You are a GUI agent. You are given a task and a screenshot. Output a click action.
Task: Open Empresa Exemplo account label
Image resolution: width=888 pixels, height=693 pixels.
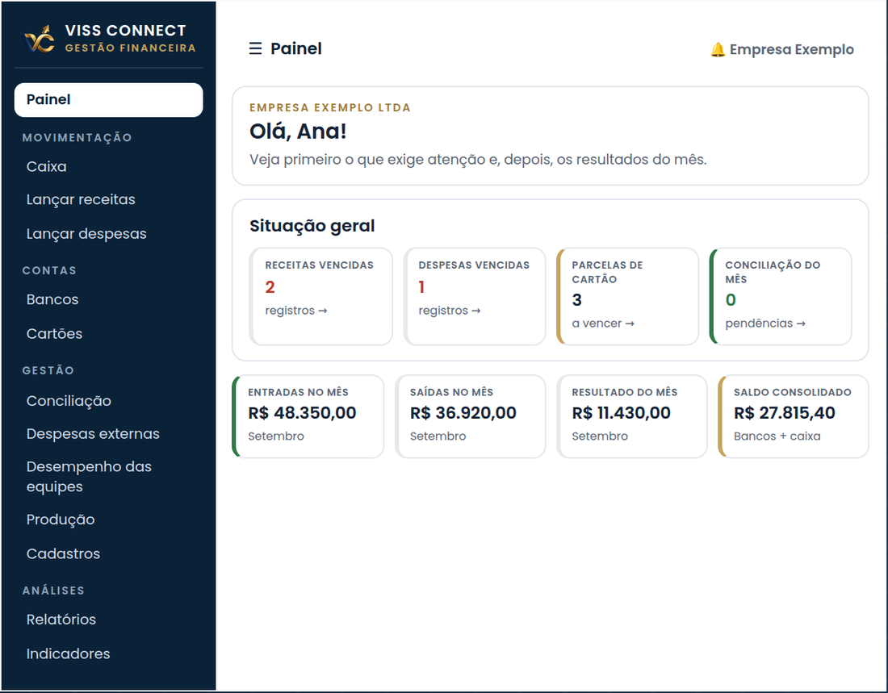[x=791, y=50]
